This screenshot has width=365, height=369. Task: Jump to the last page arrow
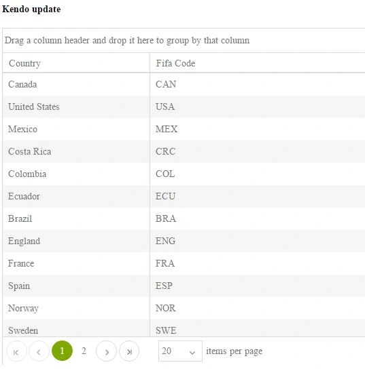click(x=129, y=351)
